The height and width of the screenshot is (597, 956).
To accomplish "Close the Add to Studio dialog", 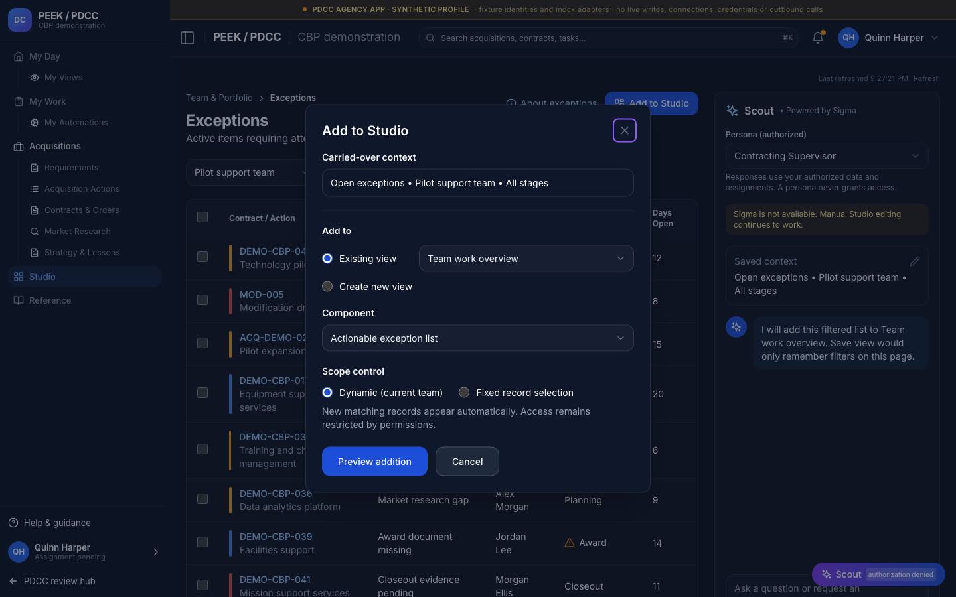I will click(625, 131).
